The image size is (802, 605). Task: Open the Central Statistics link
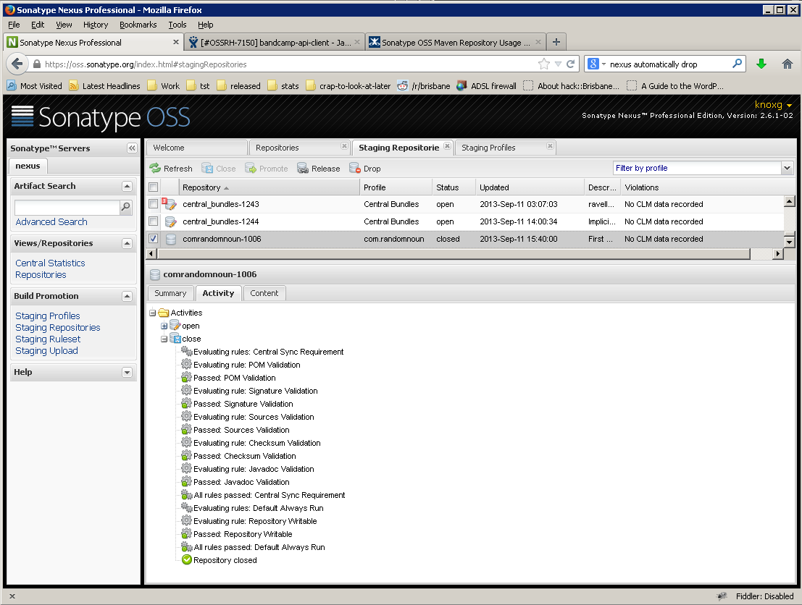pos(50,263)
